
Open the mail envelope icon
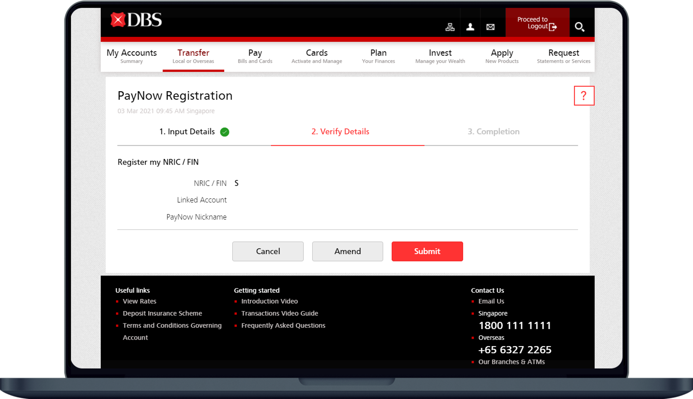[490, 27]
